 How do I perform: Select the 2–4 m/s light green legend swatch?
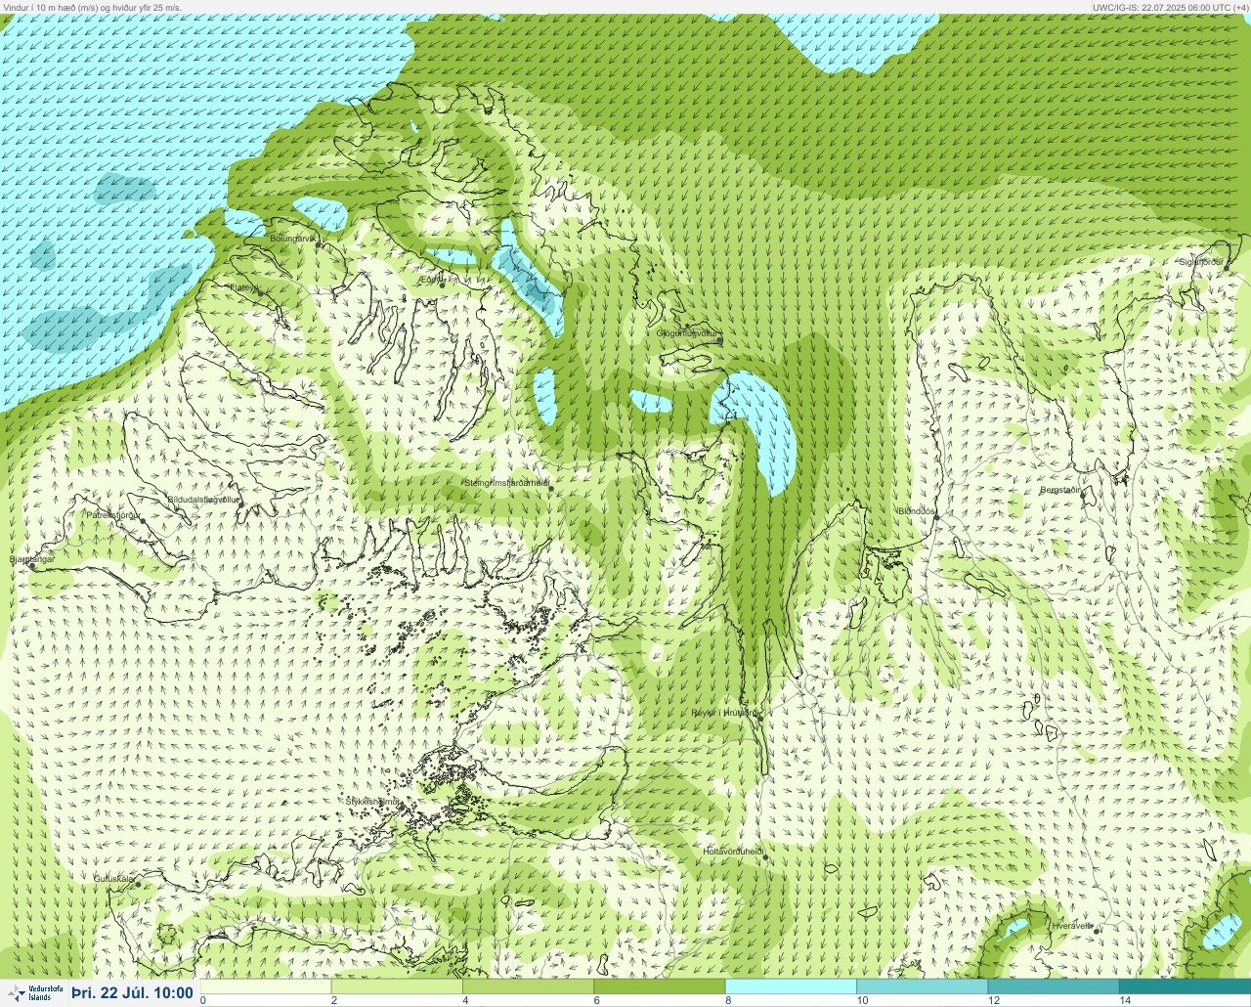tap(397, 986)
